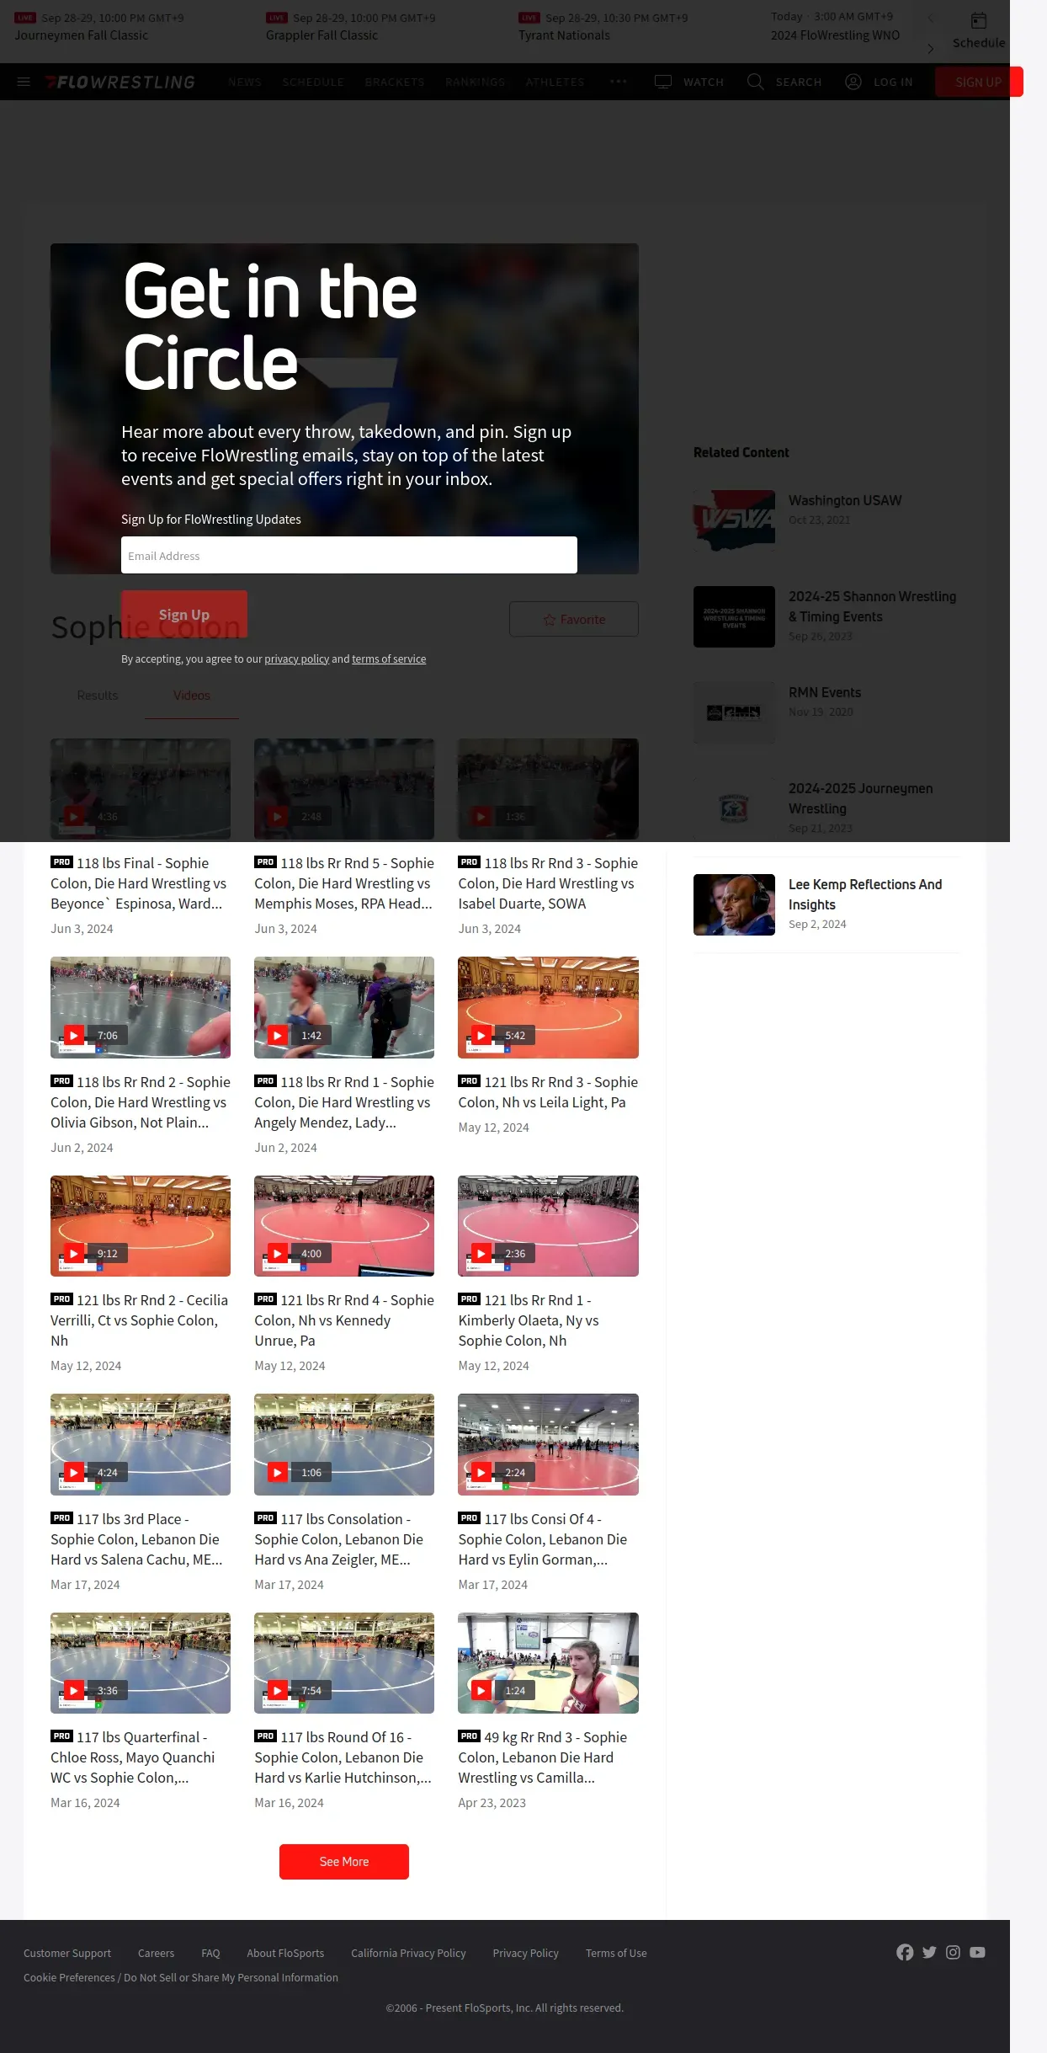Viewport: 1047px width, 2053px height.
Task: Open the Rankings menu item
Action: tap(476, 82)
